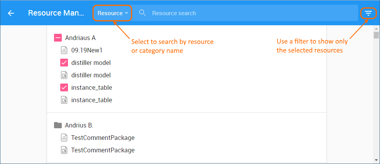Viewport: 380px width, 164px height.
Task: Click the 09.19New1 resource name
Action: 87,50
